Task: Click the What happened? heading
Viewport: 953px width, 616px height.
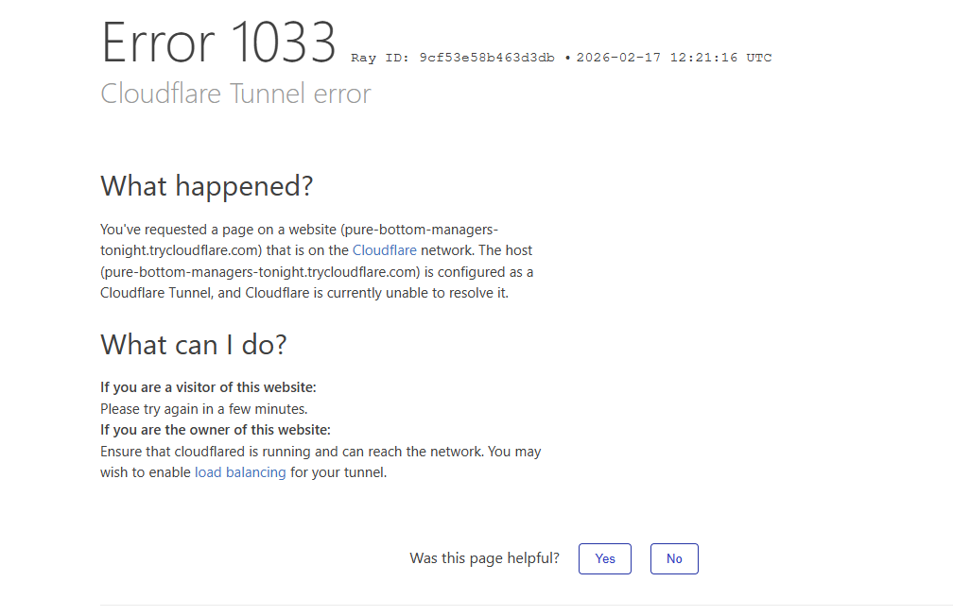Action: [207, 186]
